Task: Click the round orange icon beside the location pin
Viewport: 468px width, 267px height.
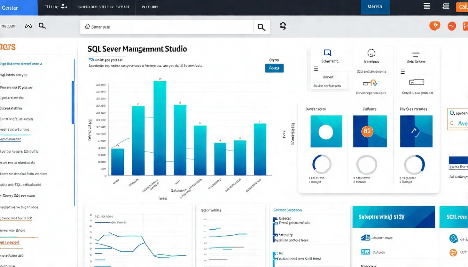Action: point(452,26)
